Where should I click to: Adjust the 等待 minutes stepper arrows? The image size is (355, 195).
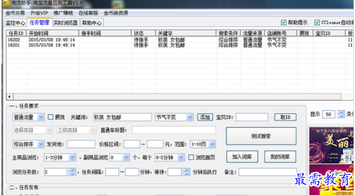(x=186, y=172)
